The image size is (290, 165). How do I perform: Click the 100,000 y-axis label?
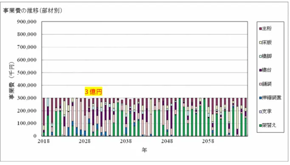click(27, 124)
